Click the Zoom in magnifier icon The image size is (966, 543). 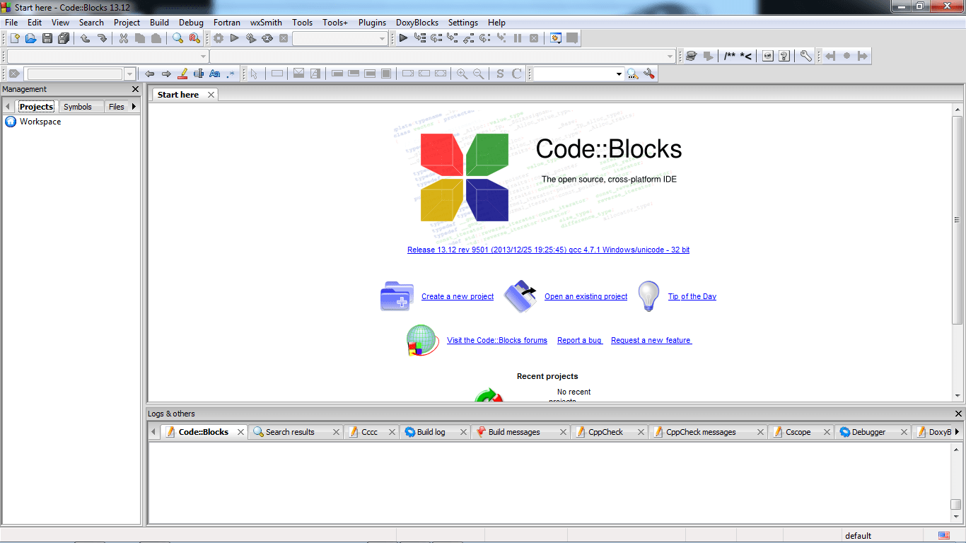coord(462,74)
